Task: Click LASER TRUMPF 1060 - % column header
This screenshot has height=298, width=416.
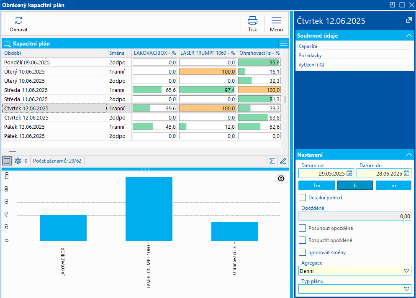Action: pos(208,53)
